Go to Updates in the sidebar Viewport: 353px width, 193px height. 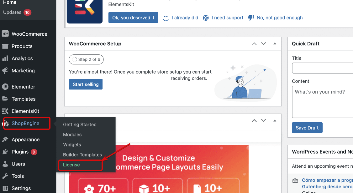12,13
